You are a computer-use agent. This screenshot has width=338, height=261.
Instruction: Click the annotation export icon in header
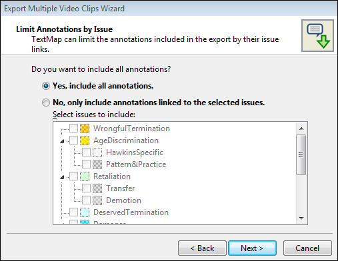tap(317, 36)
